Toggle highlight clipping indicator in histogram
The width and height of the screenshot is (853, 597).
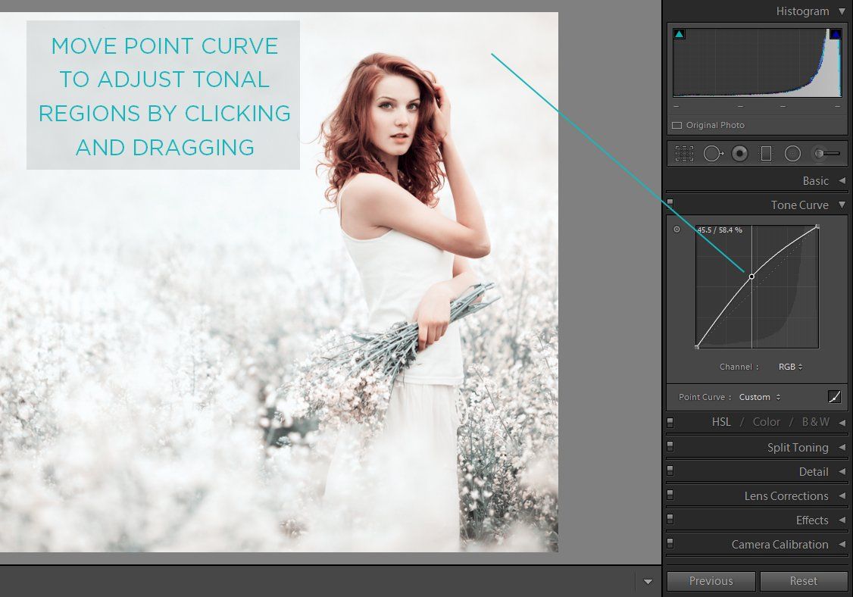835,34
